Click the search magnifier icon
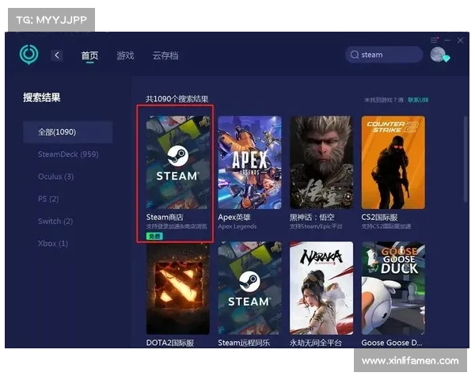This screenshot has height=380, width=475. pos(355,55)
